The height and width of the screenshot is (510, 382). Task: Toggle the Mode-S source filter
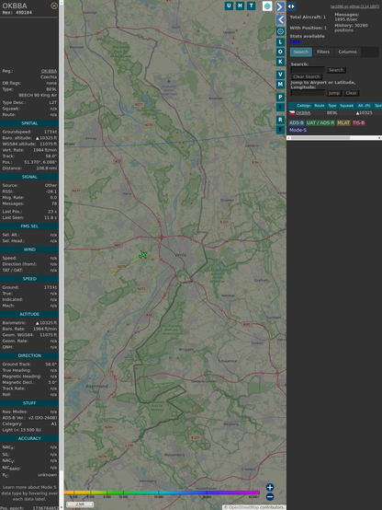point(298,130)
